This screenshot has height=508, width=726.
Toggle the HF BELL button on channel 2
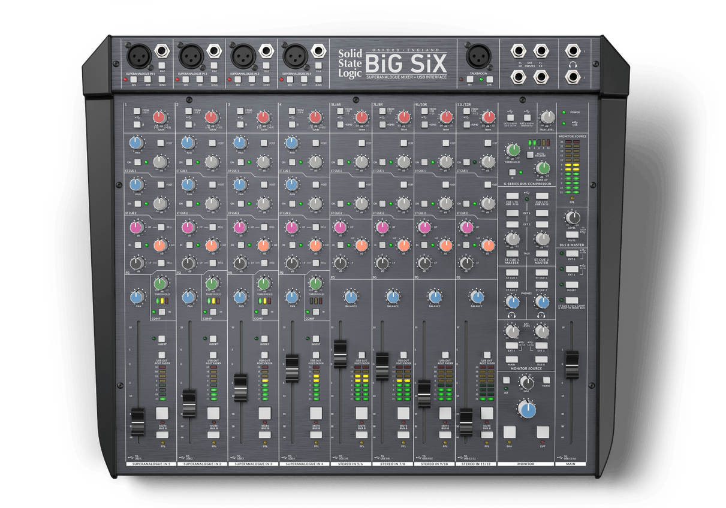click(x=213, y=228)
